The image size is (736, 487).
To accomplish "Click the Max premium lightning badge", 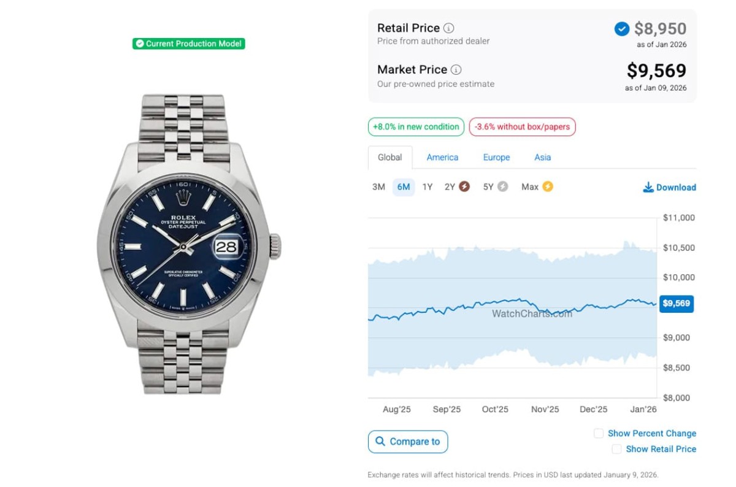I will coord(548,186).
